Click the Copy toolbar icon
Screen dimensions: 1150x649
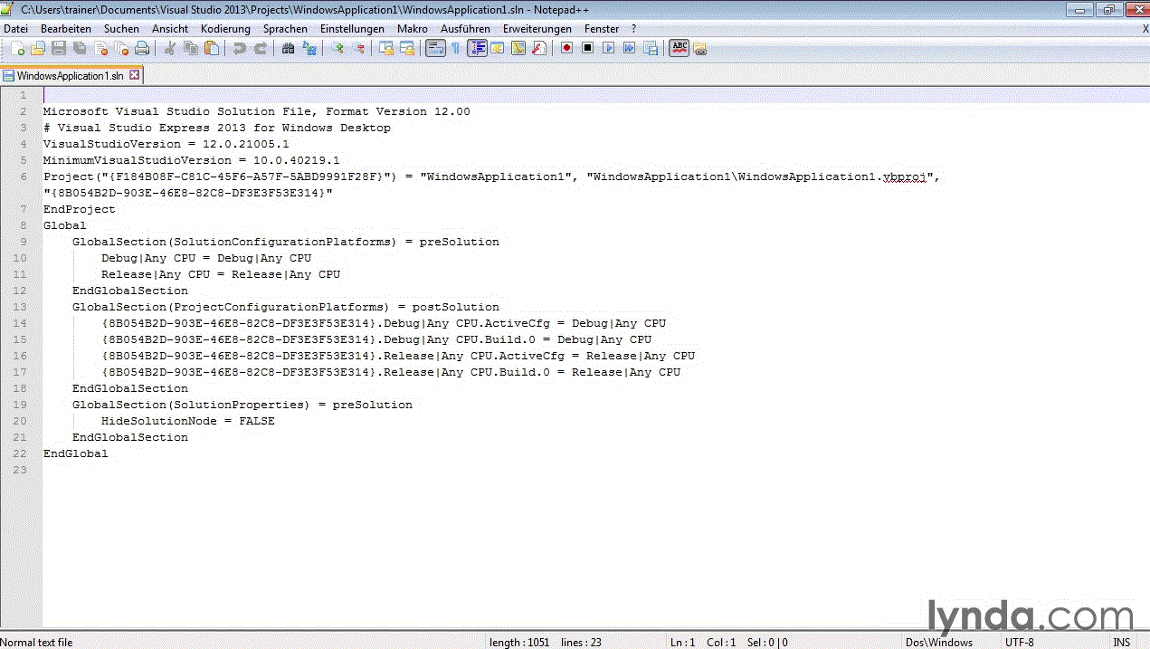tap(190, 48)
